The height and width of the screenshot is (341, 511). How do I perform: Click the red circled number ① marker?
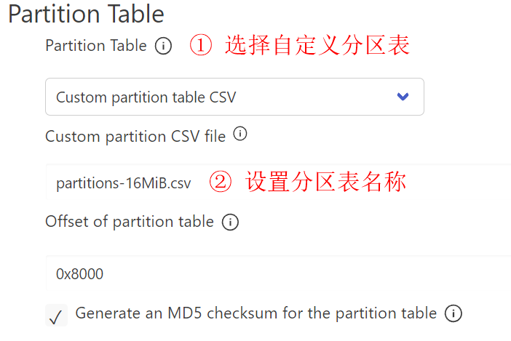point(200,46)
